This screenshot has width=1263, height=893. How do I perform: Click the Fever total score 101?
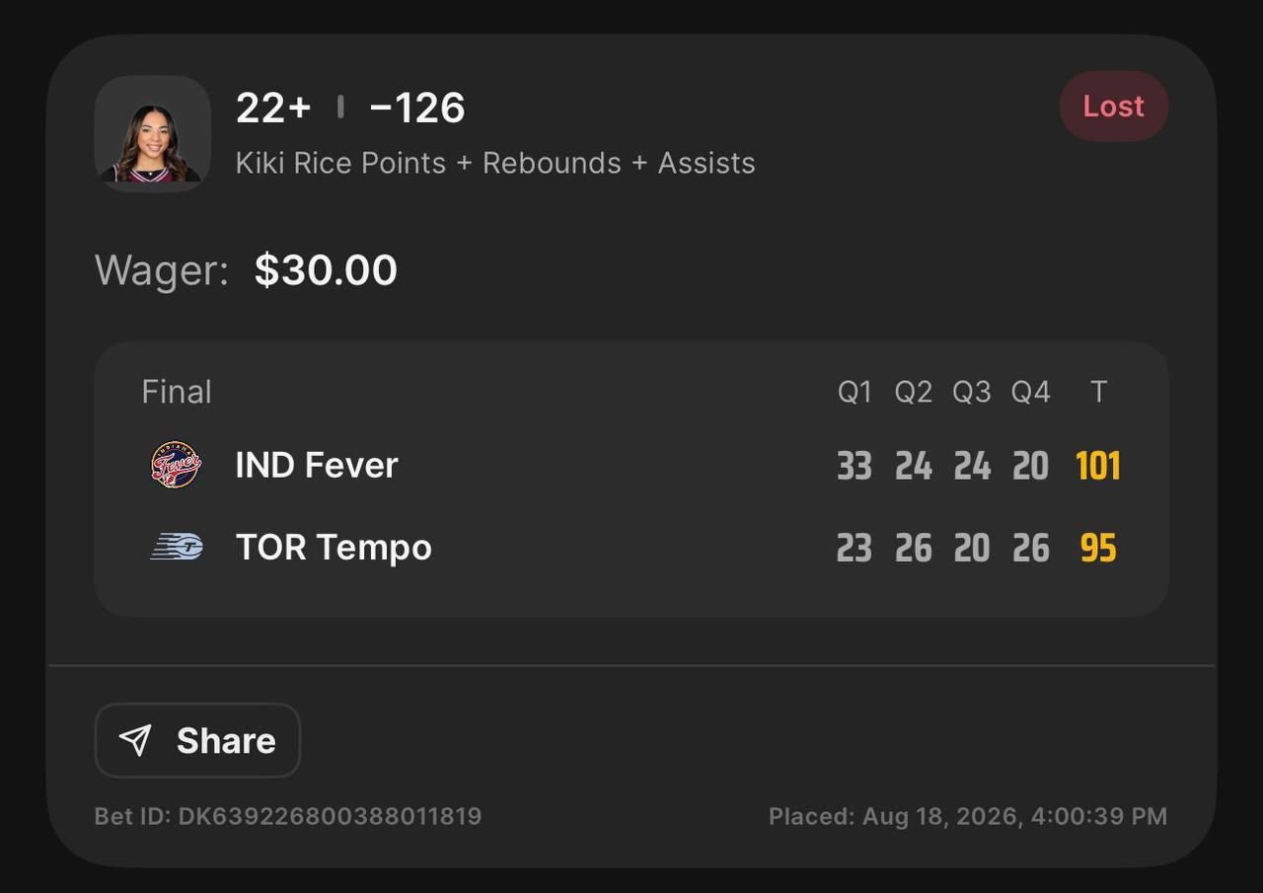click(1098, 466)
